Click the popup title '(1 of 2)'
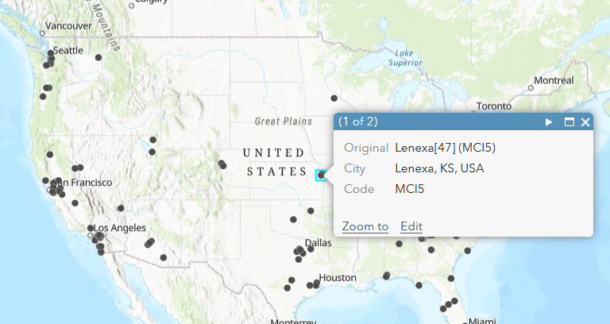610x324 pixels. (358, 121)
